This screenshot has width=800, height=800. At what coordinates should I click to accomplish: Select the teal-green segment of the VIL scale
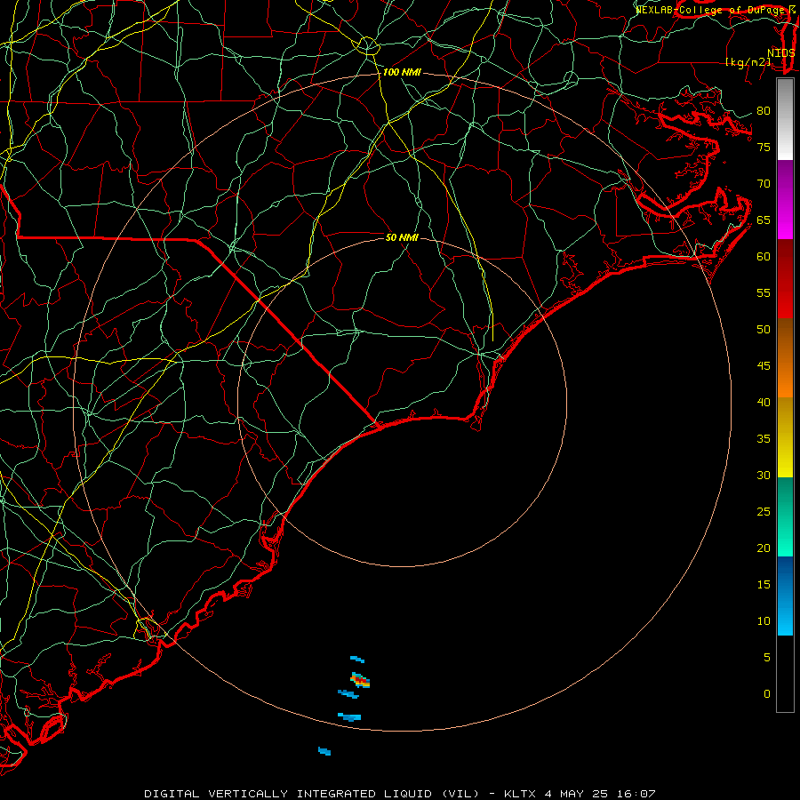785,516
